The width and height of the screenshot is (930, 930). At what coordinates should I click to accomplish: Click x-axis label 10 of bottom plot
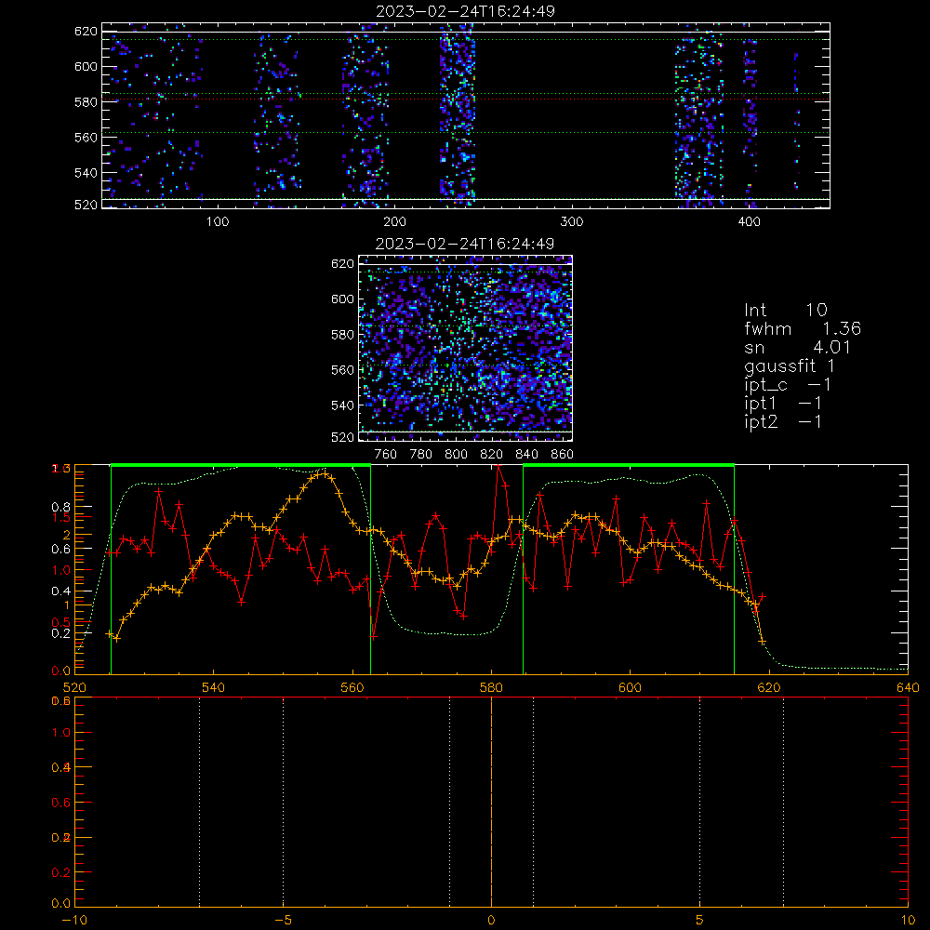point(908,920)
